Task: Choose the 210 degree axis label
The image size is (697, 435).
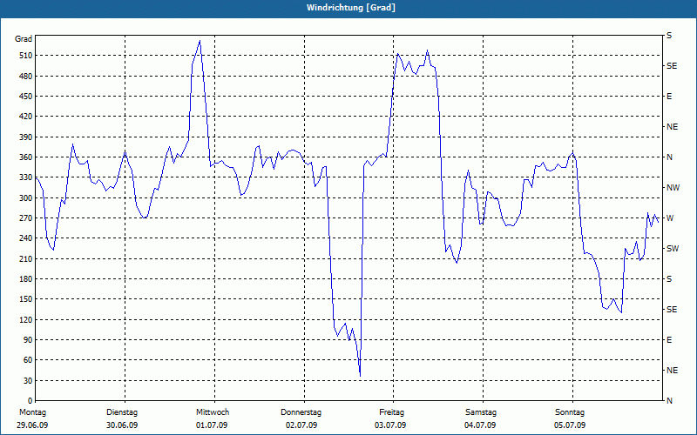Action: point(25,258)
